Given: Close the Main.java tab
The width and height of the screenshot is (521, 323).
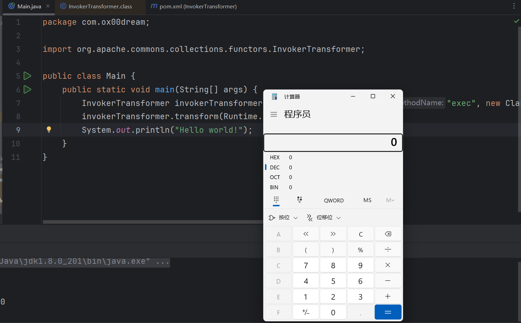Looking at the screenshot, I should click(48, 6).
